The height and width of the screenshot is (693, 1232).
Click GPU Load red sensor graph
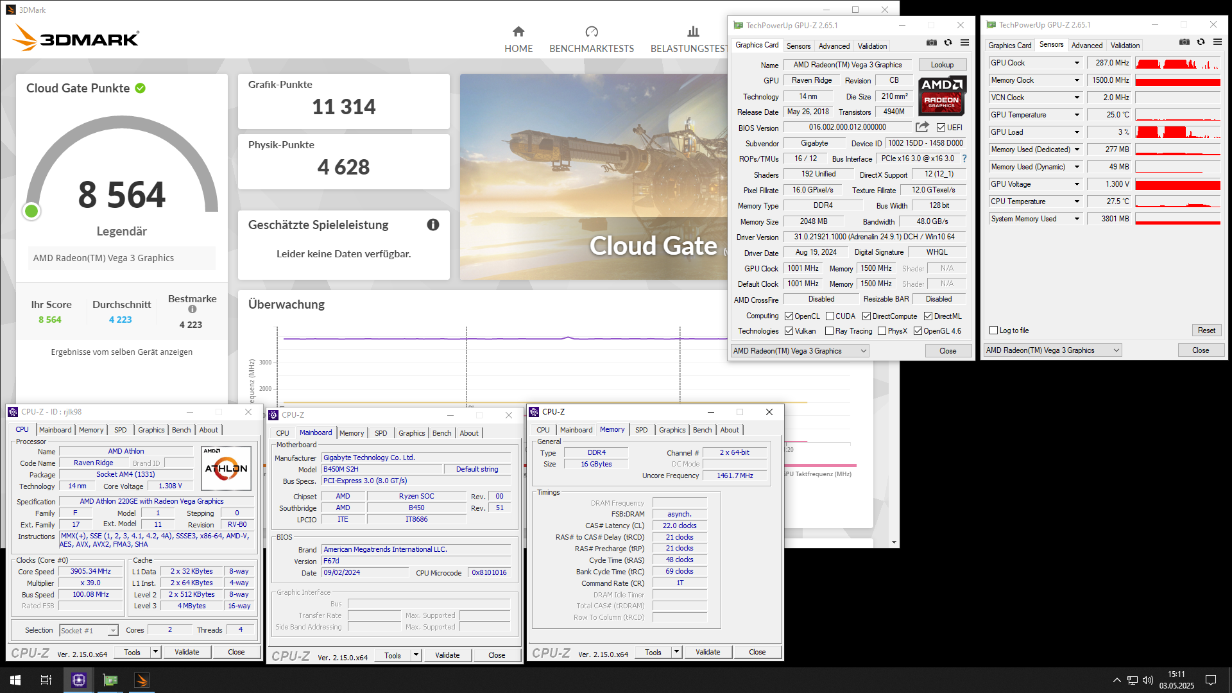point(1177,132)
